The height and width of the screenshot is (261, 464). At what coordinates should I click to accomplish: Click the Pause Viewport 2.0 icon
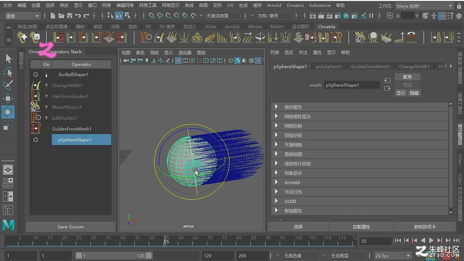pyautogui.click(x=371, y=16)
